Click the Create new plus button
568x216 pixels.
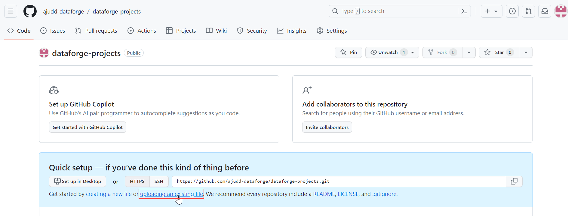pyautogui.click(x=492, y=11)
